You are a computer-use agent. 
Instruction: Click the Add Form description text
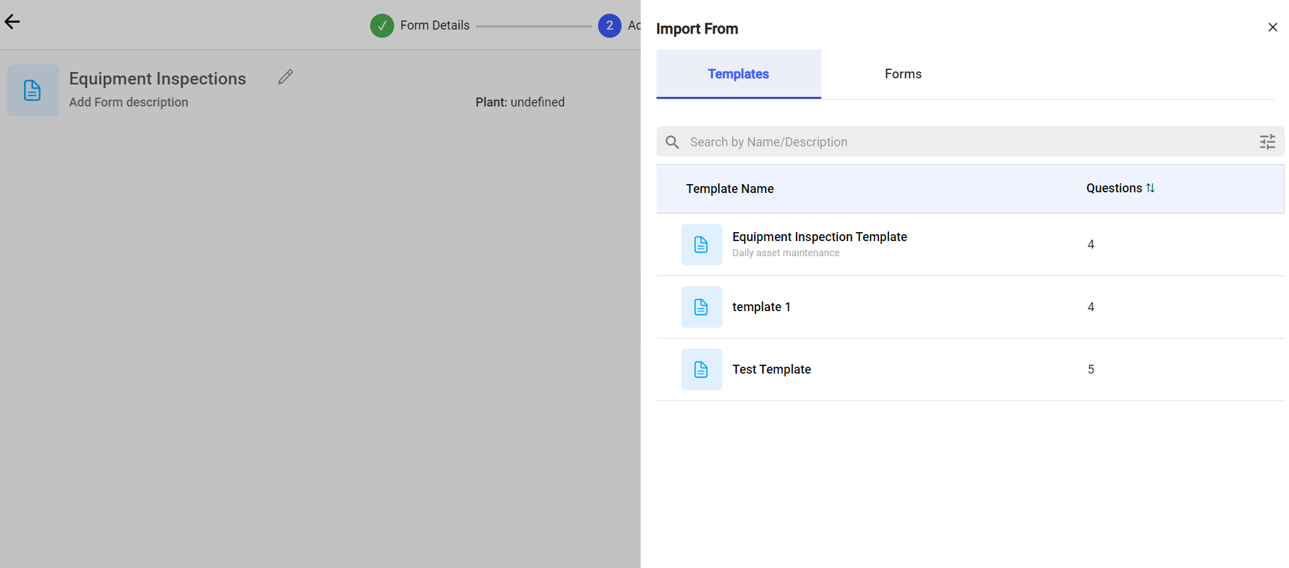[x=128, y=102]
